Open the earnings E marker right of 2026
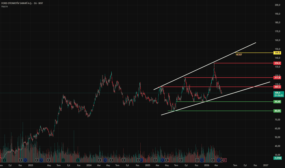The width and height of the screenshot is (285, 168). pos(213,160)
